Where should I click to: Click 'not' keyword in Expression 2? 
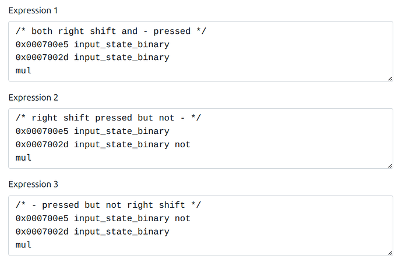click(182, 145)
